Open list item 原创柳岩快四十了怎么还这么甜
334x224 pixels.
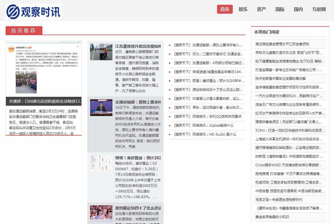pyautogui.click(x=217, y=90)
